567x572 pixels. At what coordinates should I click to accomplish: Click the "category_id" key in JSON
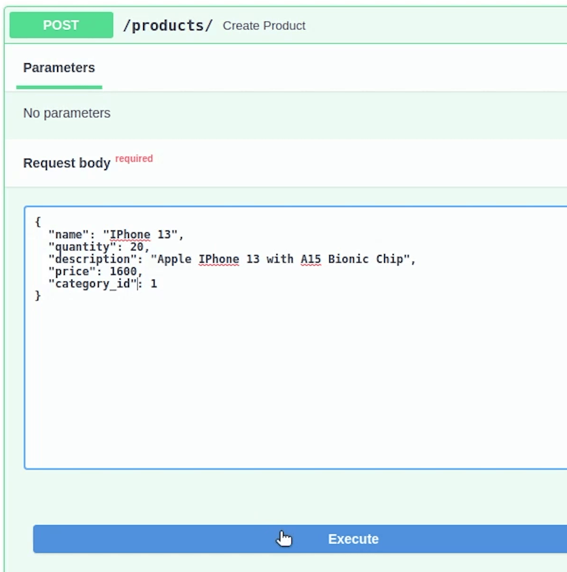(92, 284)
